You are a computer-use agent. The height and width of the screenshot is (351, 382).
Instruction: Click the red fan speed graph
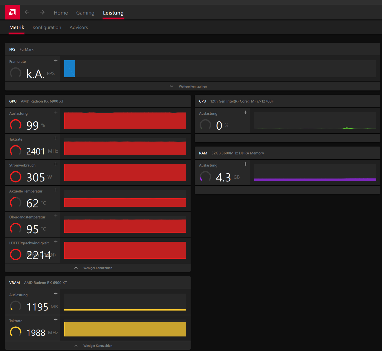click(125, 250)
